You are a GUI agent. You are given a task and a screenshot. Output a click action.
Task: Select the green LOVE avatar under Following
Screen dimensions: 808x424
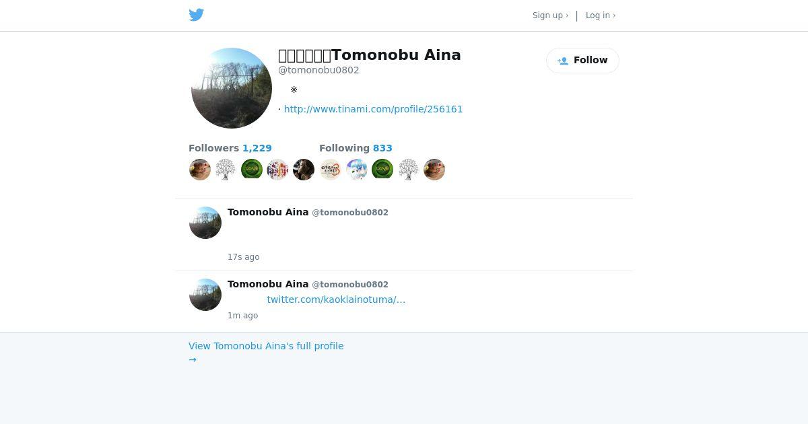tap(382, 170)
